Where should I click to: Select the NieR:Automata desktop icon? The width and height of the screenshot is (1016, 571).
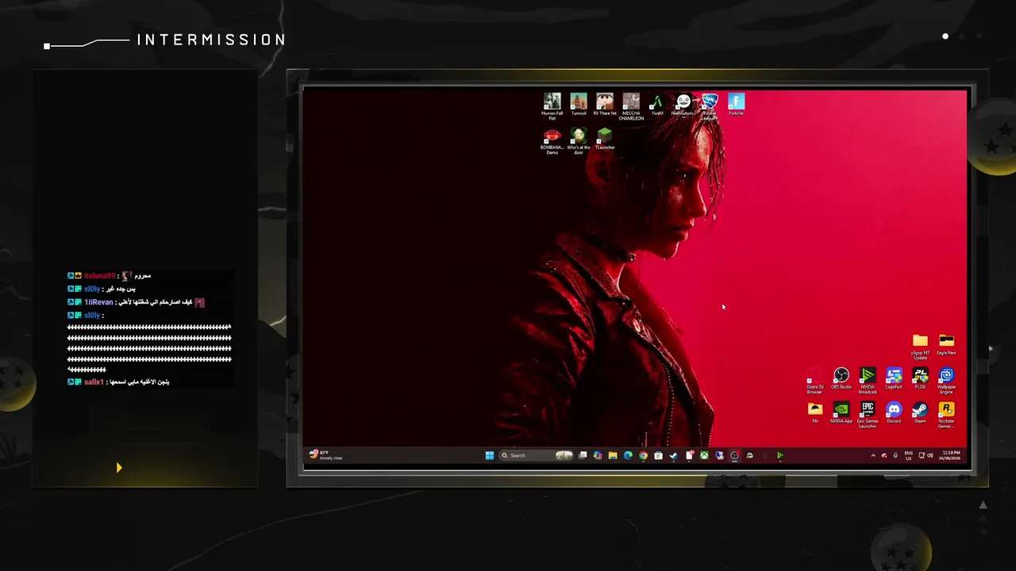pyautogui.click(x=683, y=105)
